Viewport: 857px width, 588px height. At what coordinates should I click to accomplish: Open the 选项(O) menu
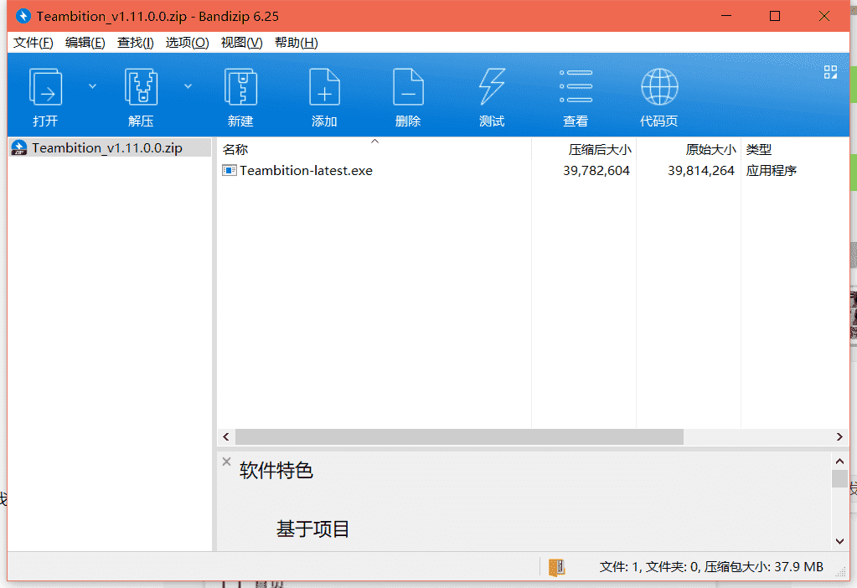click(x=188, y=43)
